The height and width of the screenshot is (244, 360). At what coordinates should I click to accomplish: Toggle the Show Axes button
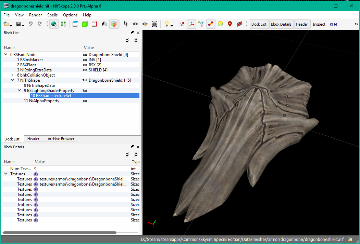pyautogui.click(x=191, y=24)
